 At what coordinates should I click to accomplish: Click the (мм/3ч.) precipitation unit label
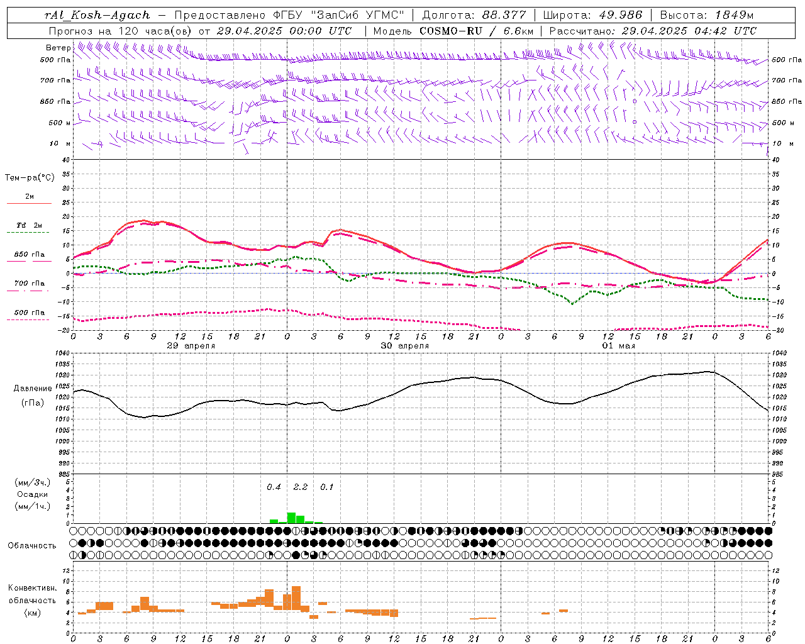tap(33, 482)
